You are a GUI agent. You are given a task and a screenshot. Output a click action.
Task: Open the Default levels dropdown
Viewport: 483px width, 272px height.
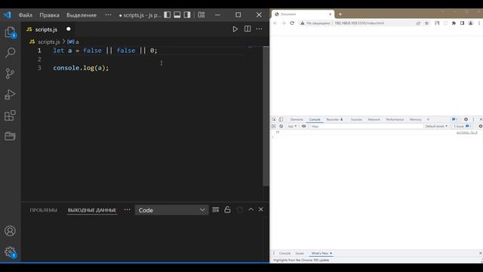[x=436, y=126]
